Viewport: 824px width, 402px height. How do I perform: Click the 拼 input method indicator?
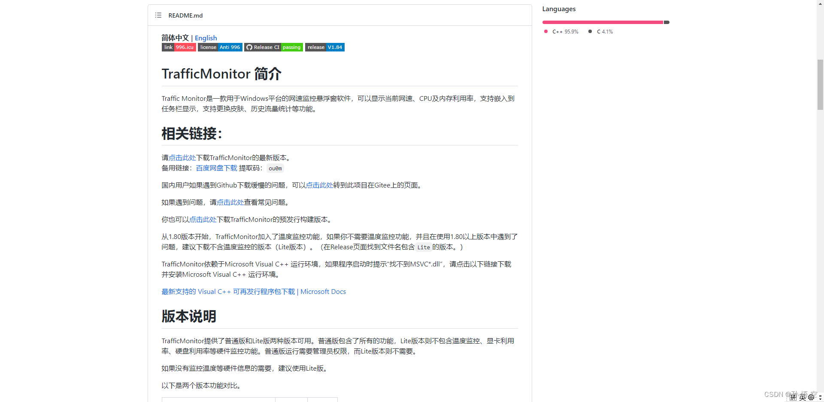pyautogui.click(x=793, y=397)
